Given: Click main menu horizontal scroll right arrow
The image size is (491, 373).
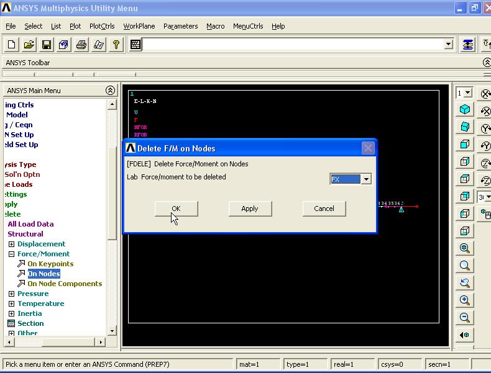Looking at the screenshot, I should (100, 342).
